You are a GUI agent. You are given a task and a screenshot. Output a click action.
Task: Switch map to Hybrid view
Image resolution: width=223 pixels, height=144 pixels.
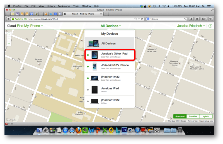206,116
